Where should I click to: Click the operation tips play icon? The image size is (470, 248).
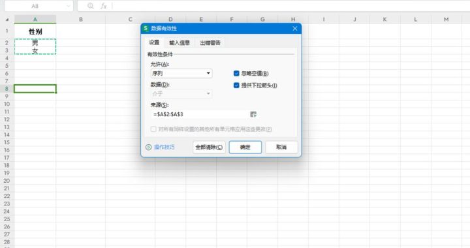[148, 147]
